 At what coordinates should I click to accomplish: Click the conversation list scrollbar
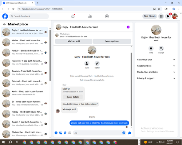click(50, 55)
